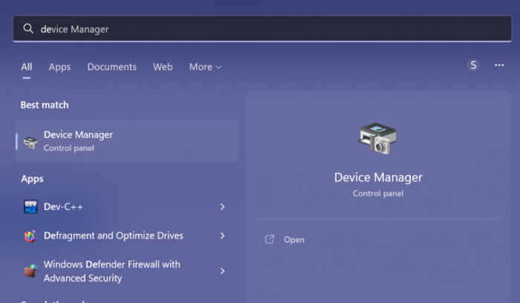Expand Defragment and Optimize Drives chevron

(223, 235)
